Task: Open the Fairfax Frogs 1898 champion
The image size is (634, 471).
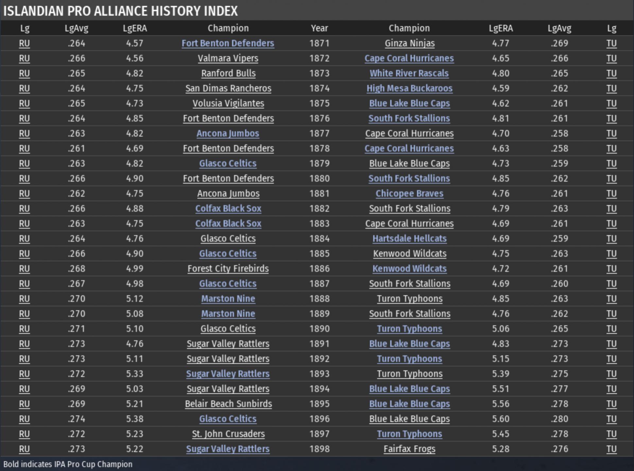Action: (x=409, y=449)
